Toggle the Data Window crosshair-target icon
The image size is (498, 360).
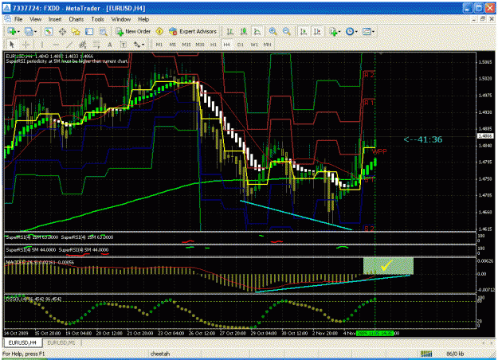(x=62, y=31)
